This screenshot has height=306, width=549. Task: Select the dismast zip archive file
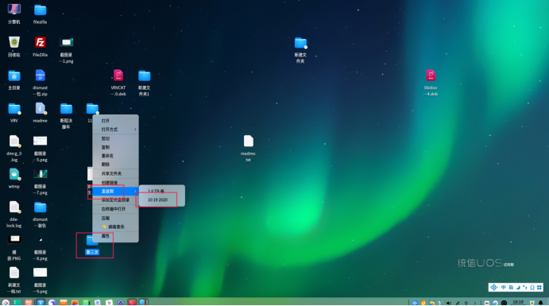click(40, 76)
